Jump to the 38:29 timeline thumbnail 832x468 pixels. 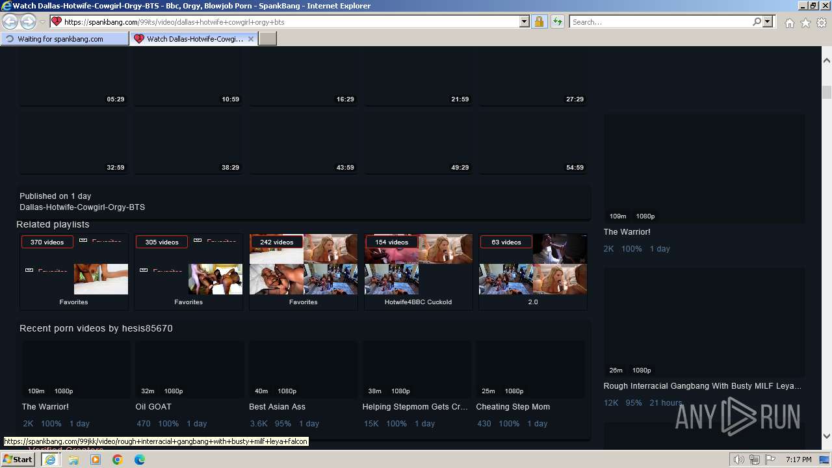(188, 143)
